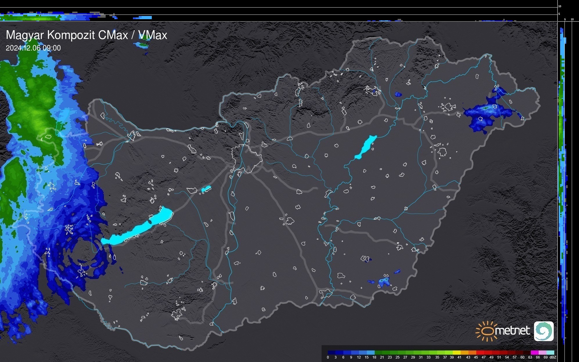579x362 pixels.
Task: Click the pink 66 dBZ legend swatch
Action: point(542,352)
